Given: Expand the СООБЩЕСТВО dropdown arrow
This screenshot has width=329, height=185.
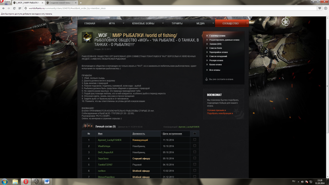Looking at the screenshot, I should point(247,23).
